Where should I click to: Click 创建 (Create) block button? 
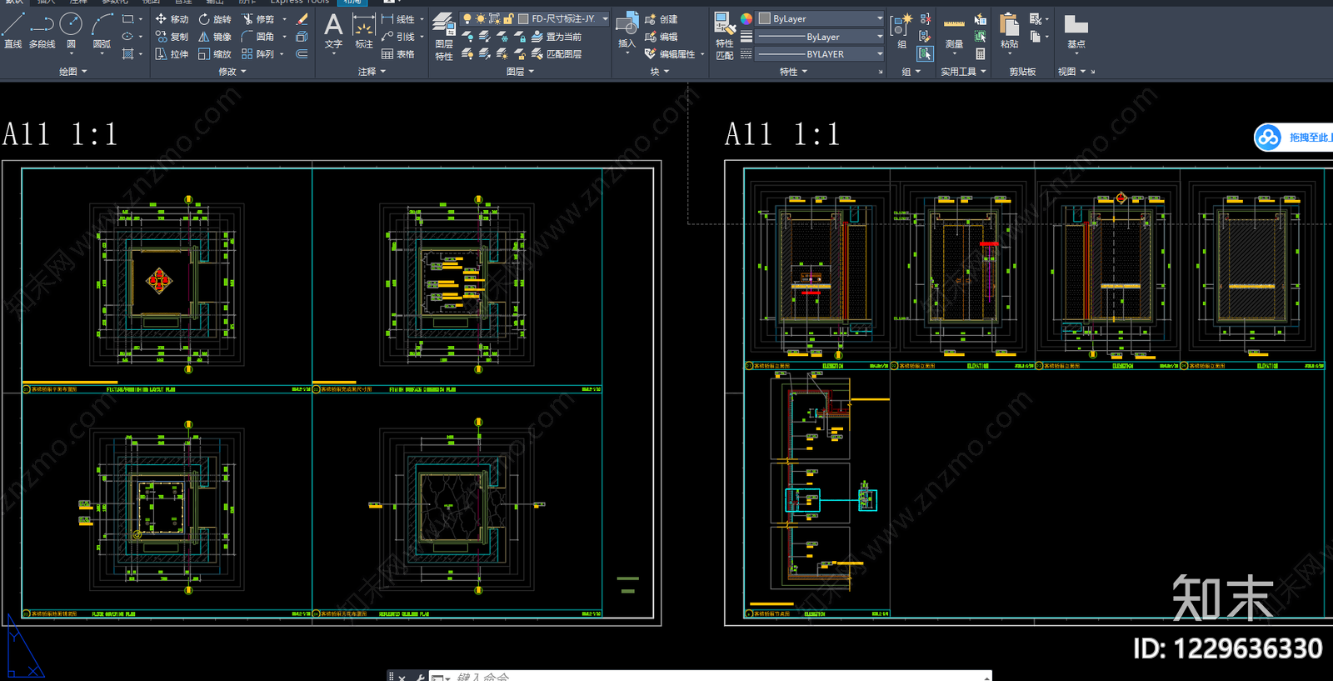(x=662, y=18)
